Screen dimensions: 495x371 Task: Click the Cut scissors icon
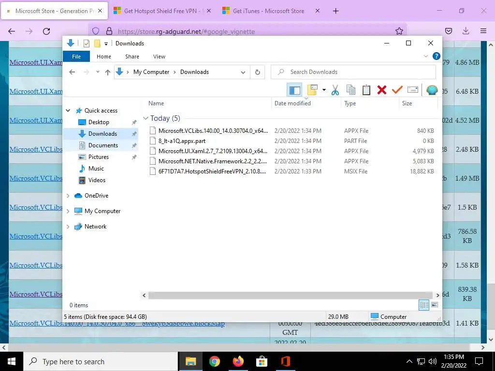[335, 90]
